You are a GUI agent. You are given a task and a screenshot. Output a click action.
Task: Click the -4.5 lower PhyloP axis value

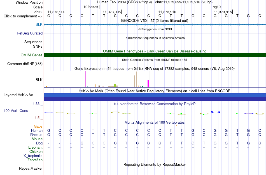point(36,118)
